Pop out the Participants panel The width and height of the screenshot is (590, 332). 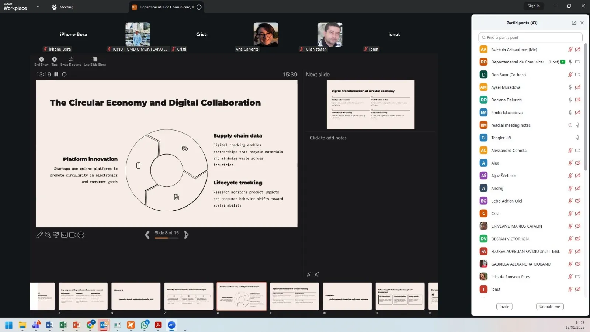click(x=574, y=23)
